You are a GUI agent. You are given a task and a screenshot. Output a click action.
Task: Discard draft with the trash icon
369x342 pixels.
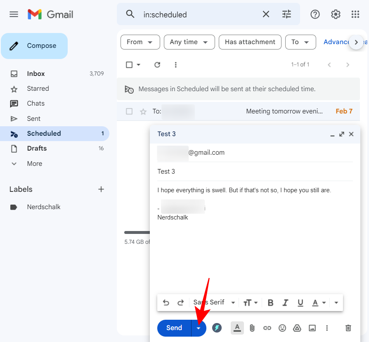[348, 328]
